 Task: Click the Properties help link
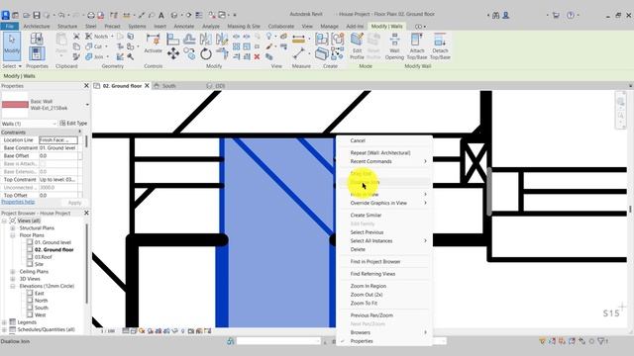pyautogui.click(x=18, y=202)
